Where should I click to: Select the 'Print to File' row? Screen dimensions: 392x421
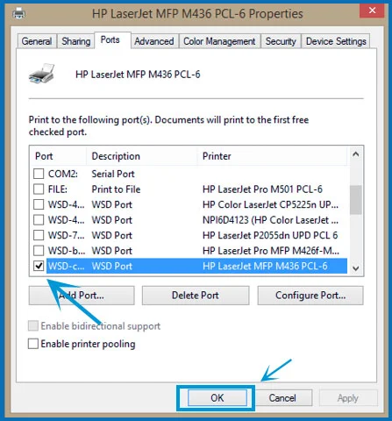click(116, 189)
